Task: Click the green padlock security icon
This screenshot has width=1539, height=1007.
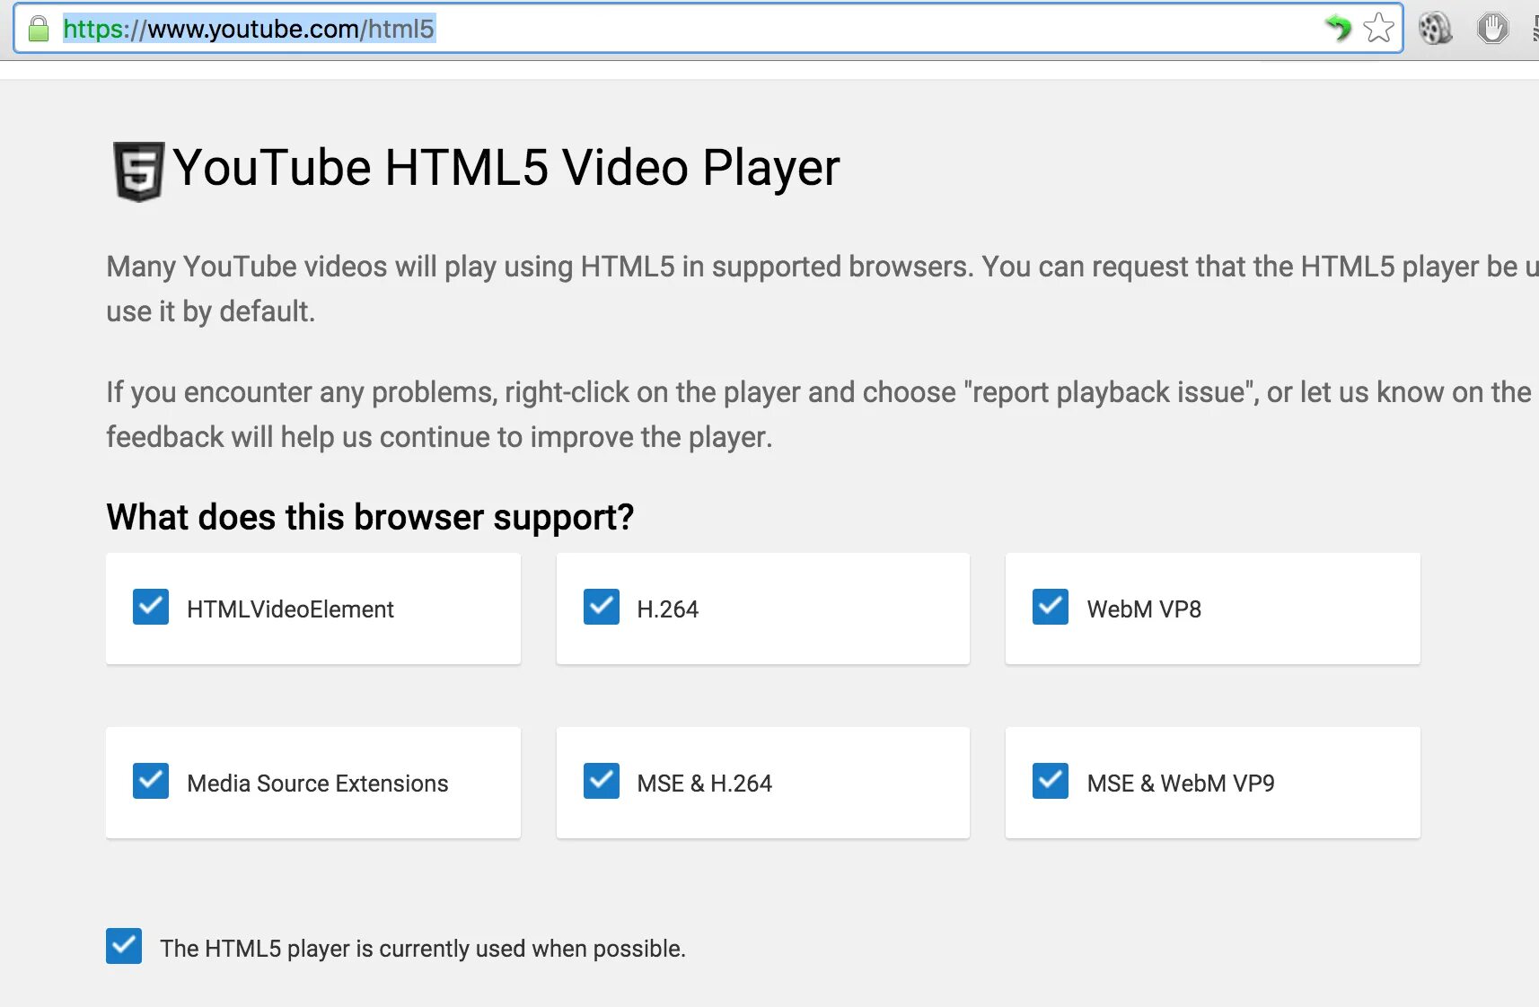Action: tap(38, 29)
